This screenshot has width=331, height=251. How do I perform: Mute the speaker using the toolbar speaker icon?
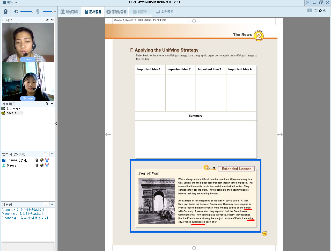16,12
